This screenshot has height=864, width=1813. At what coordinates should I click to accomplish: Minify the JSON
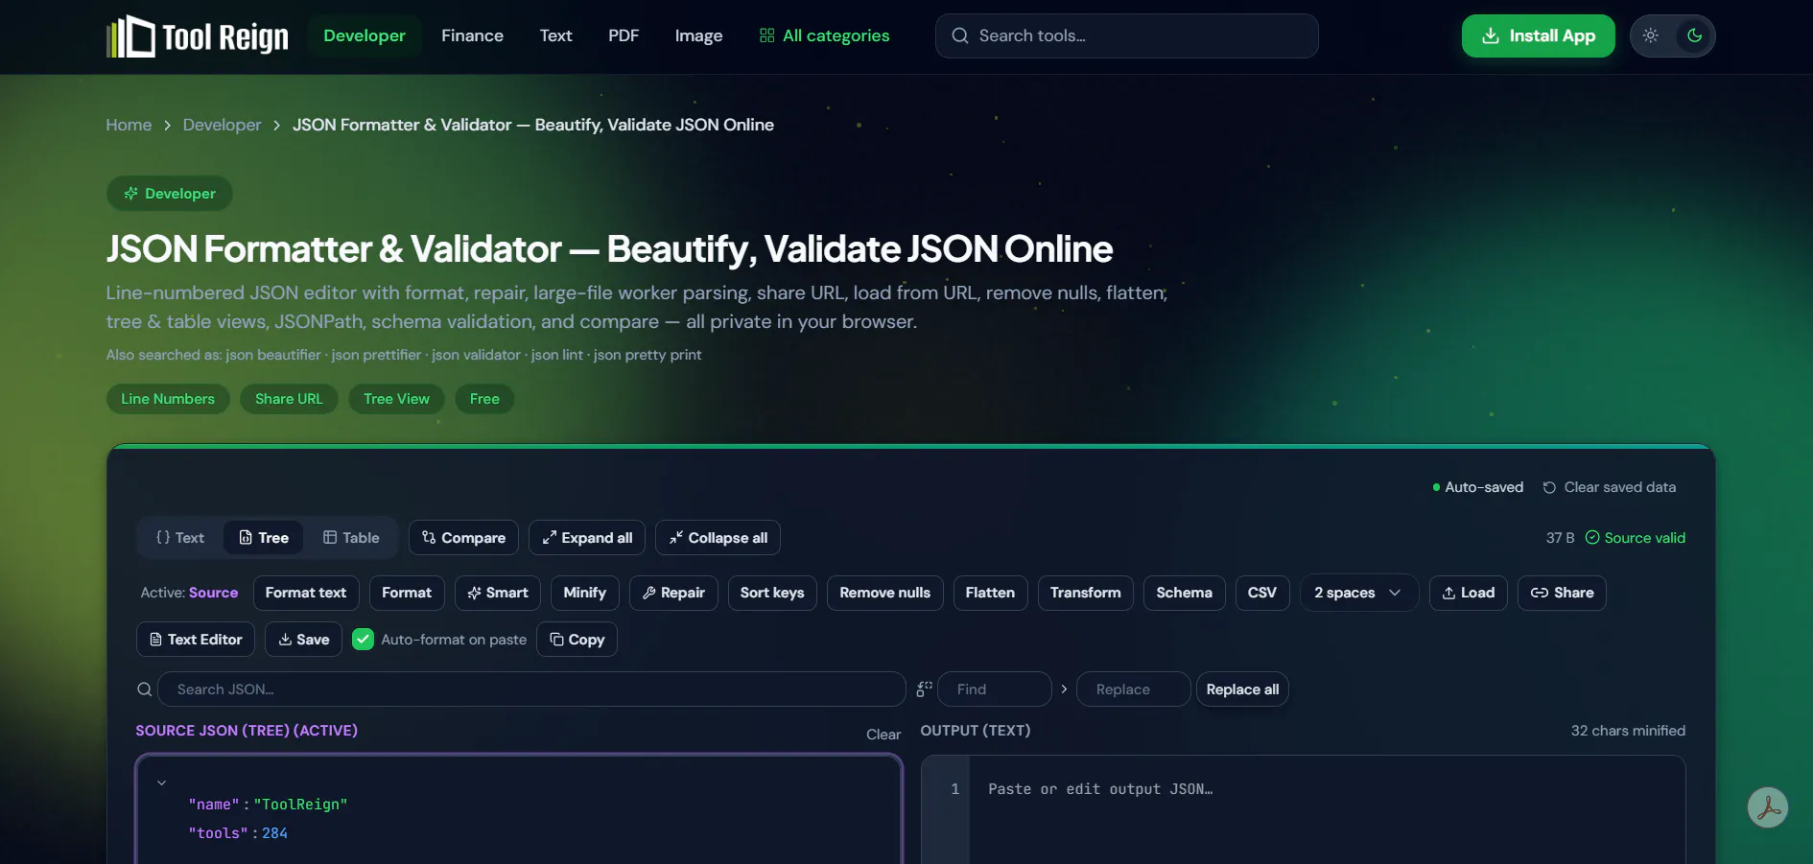(585, 593)
